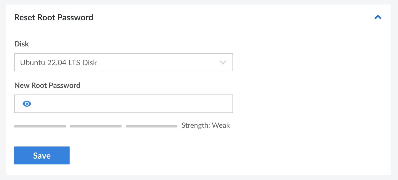Click the middle strength meter segment
This screenshot has height=180, width=398.
pyautogui.click(x=95, y=126)
